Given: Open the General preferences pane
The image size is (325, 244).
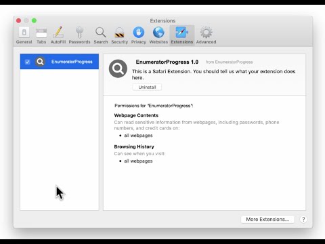Looking at the screenshot, I should pos(24,36).
